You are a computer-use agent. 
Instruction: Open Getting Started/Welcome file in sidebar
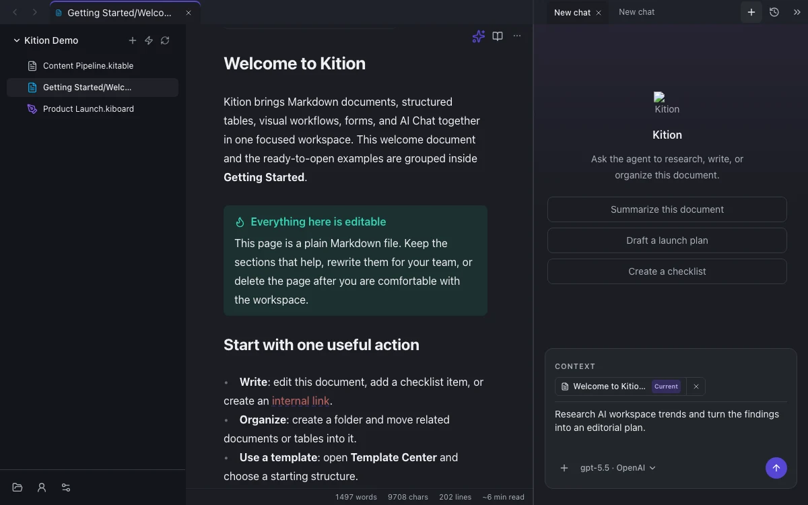coord(92,88)
